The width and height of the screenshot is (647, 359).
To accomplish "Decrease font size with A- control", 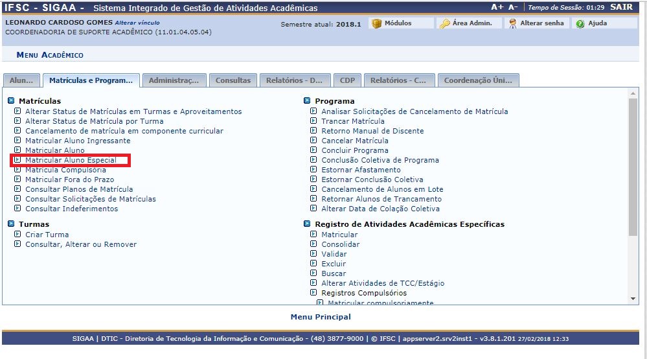I will tap(513, 7).
